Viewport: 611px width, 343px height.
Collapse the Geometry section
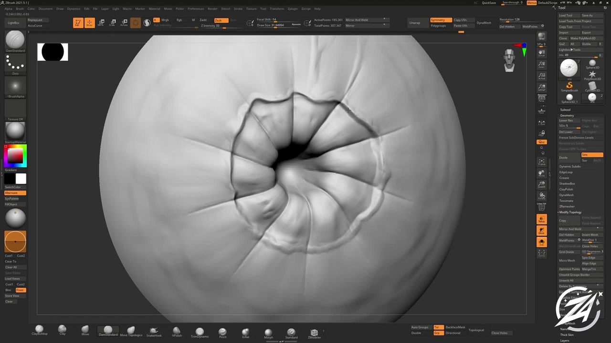[x=567, y=115]
